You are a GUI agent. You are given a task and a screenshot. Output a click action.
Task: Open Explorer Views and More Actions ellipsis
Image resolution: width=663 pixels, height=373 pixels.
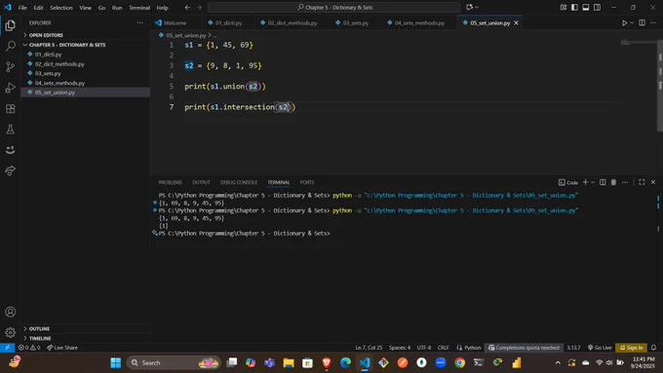pos(140,22)
